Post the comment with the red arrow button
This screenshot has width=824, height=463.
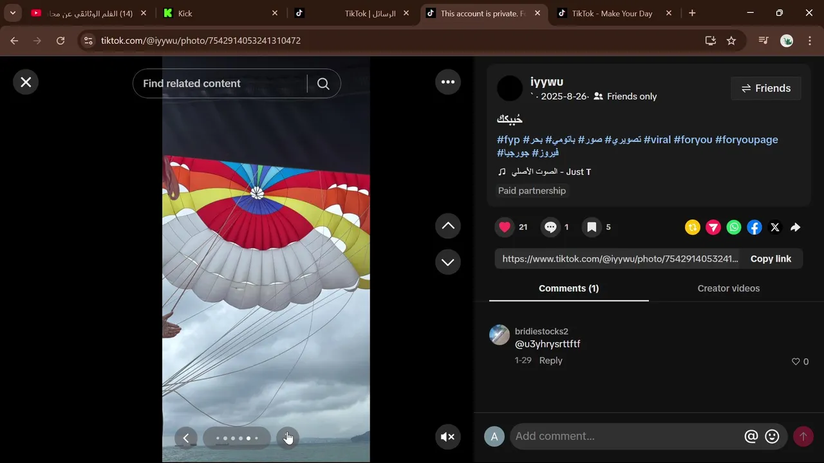point(803,437)
